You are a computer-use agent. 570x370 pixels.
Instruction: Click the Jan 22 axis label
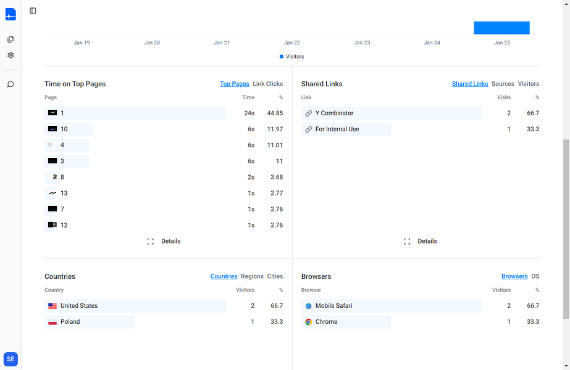click(x=292, y=43)
